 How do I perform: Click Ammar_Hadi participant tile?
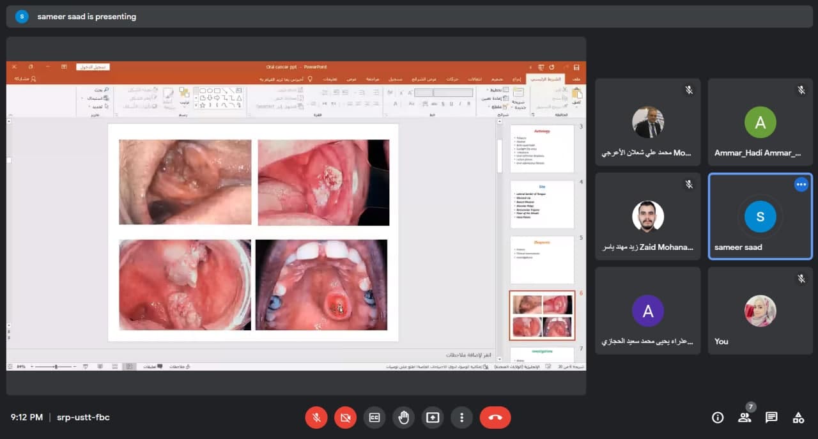760,122
